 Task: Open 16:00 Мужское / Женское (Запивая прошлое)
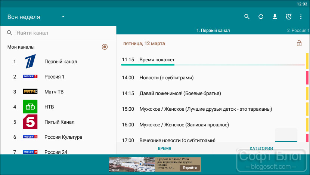pyautogui.click(x=213, y=125)
